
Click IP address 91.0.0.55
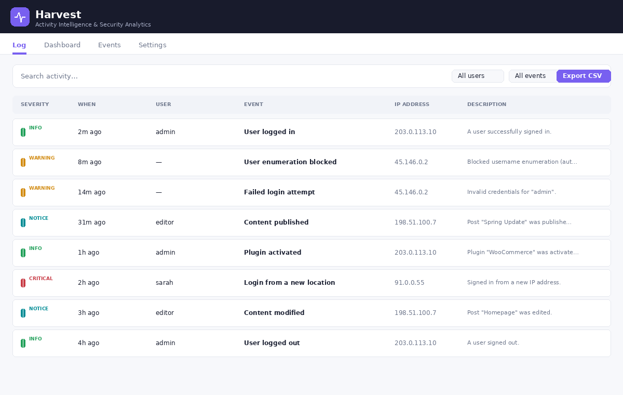point(410,283)
